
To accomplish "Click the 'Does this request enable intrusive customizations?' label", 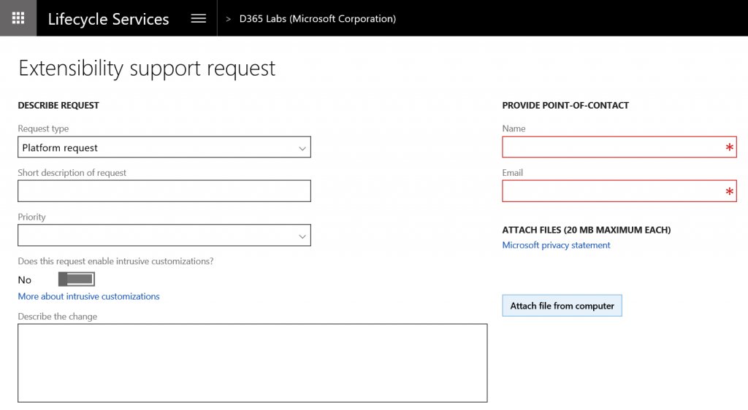I will pyautogui.click(x=115, y=261).
